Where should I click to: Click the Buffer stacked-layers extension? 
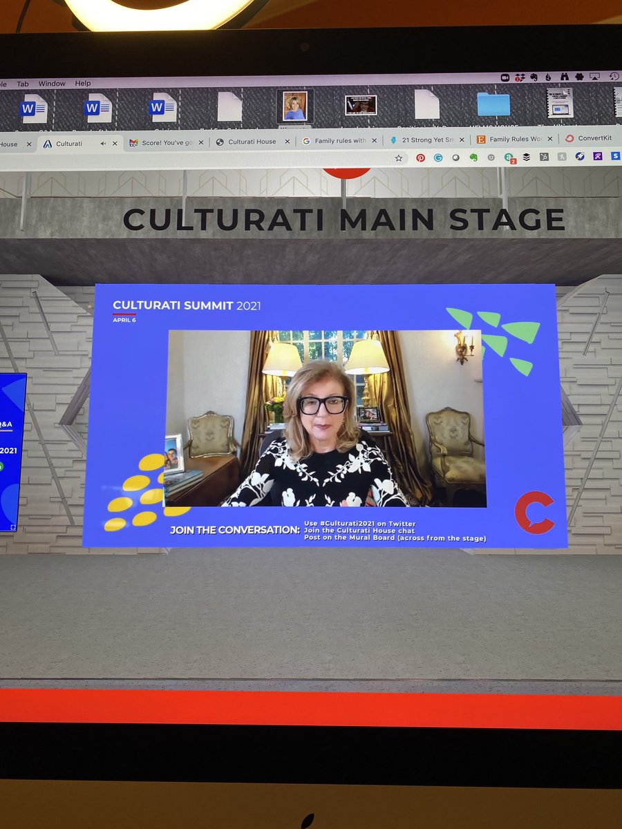point(527,157)
